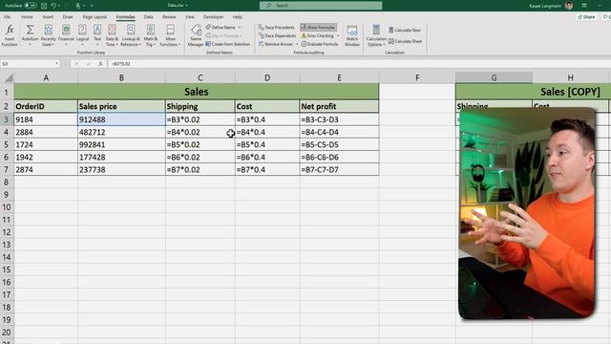
Task: Open the Financial functions menu
Action: [66, 35]
